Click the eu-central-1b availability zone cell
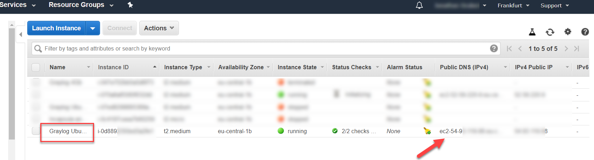The height and width of the screenshot is (160, 594). [235, 131]
